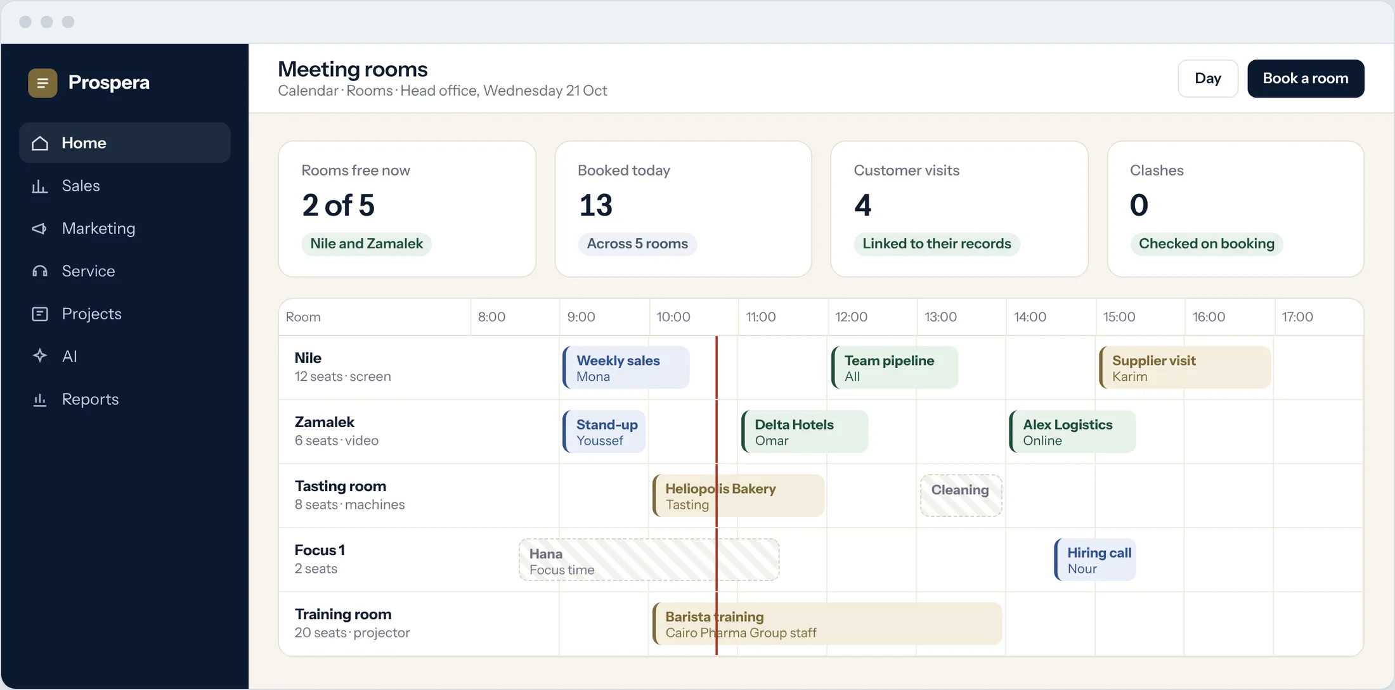1395x690 pixels.
Task: Click the Service headset icon
Action: coord(40,271)
